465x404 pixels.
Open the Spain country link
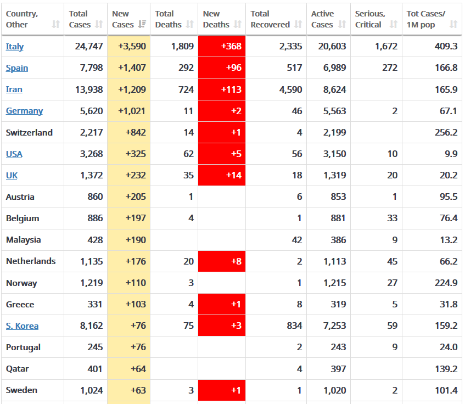(17, 68)
